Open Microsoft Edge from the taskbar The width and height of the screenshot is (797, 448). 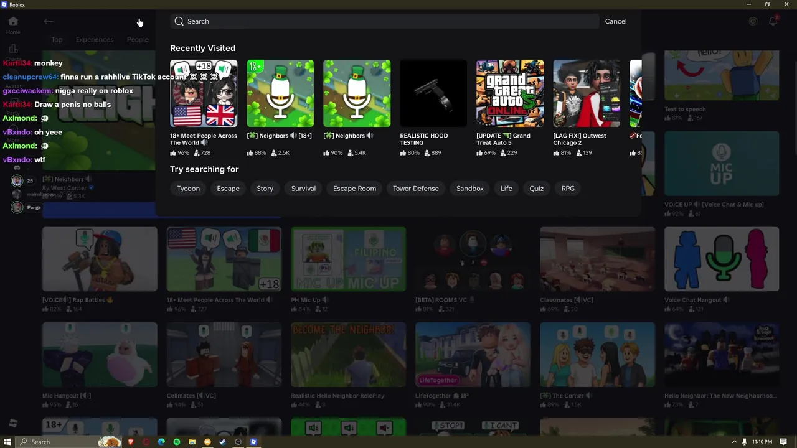161,442
